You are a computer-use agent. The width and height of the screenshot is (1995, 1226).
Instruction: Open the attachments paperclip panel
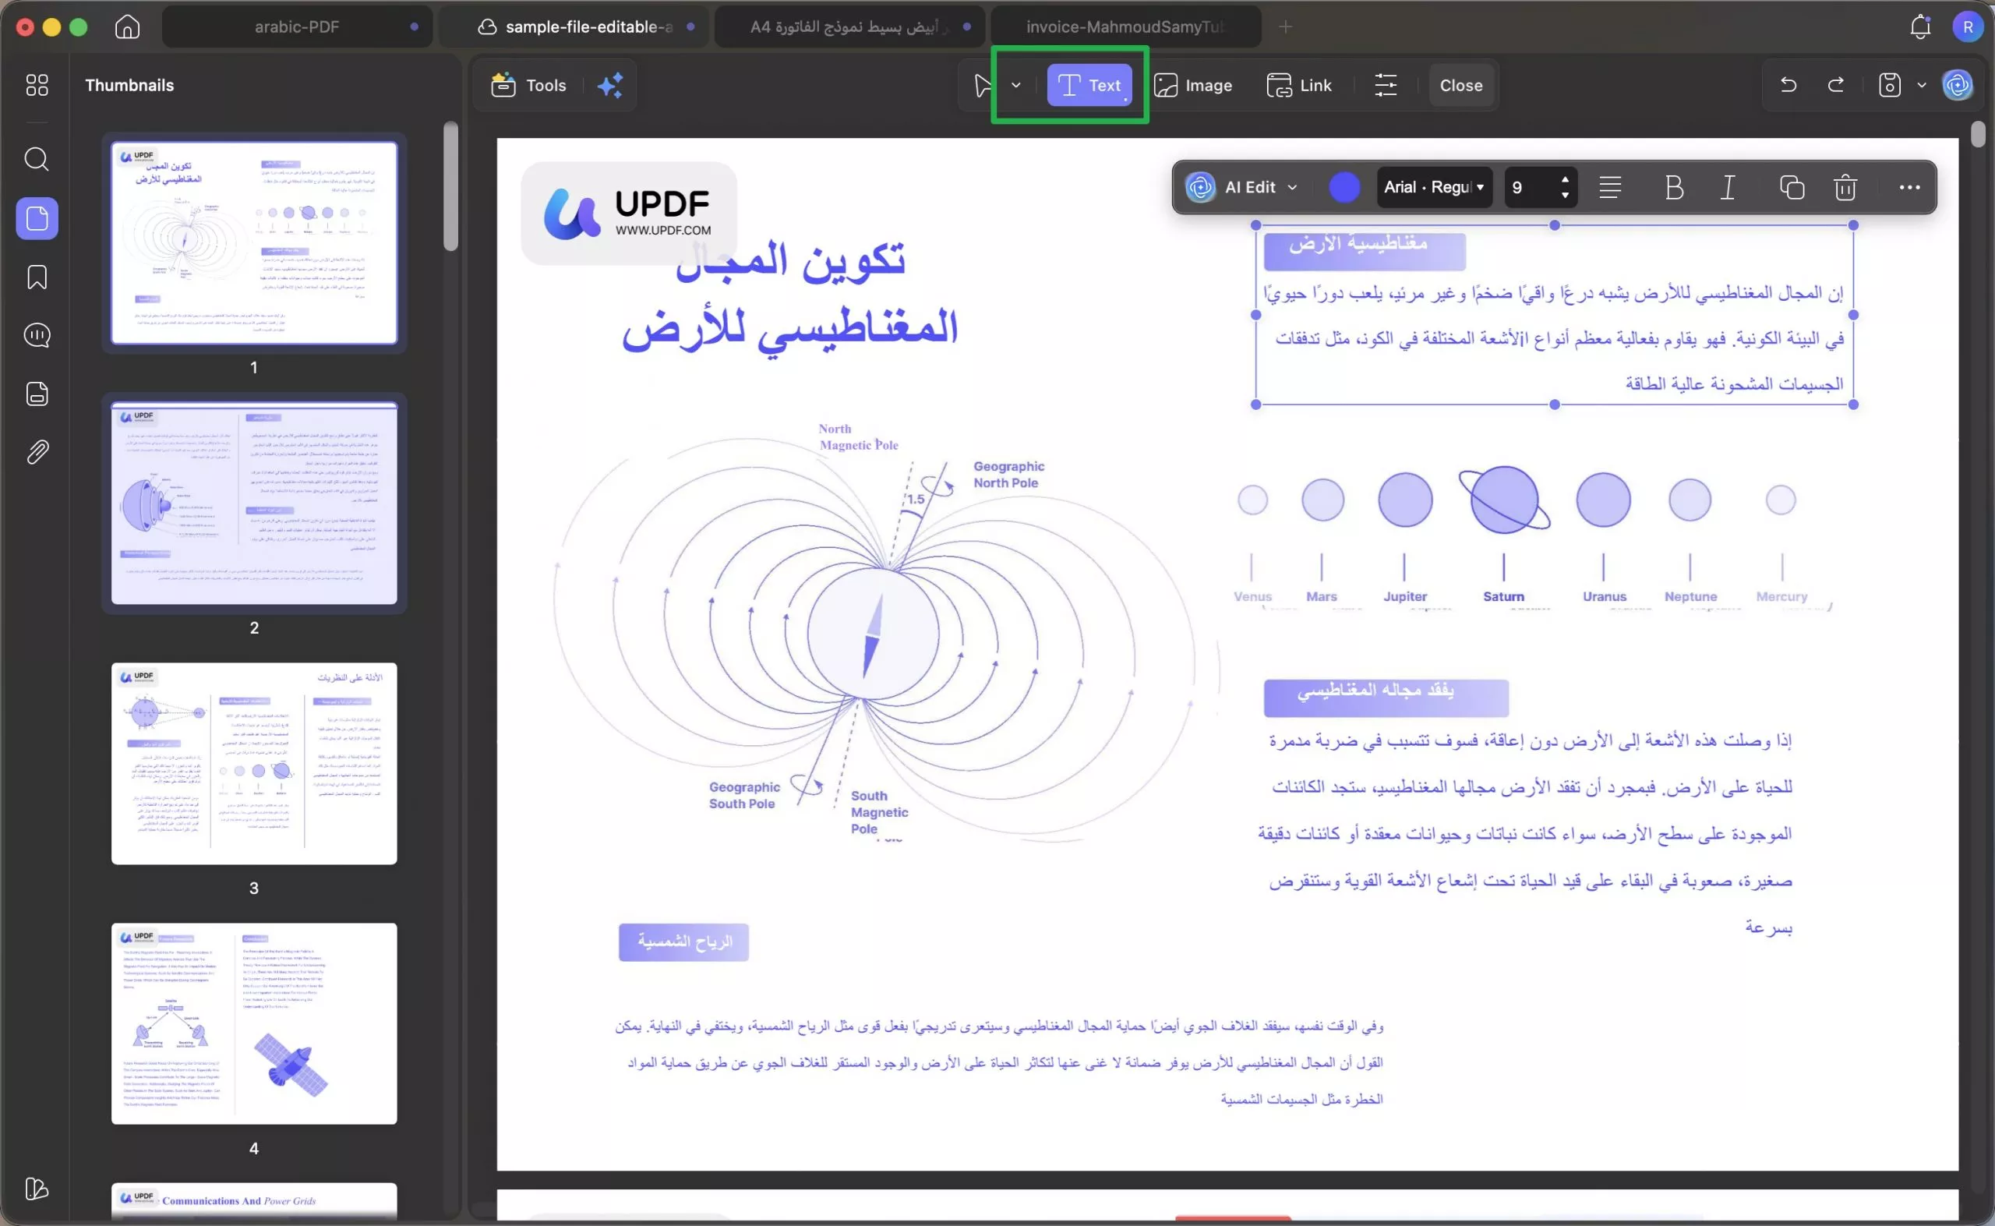pyautogui.click(x=37, y=451)
